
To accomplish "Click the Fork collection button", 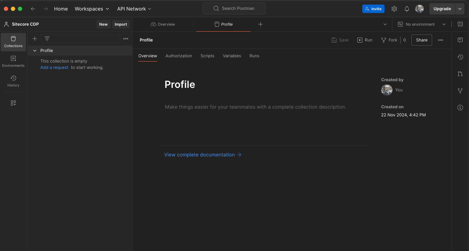I will [389, 40].
